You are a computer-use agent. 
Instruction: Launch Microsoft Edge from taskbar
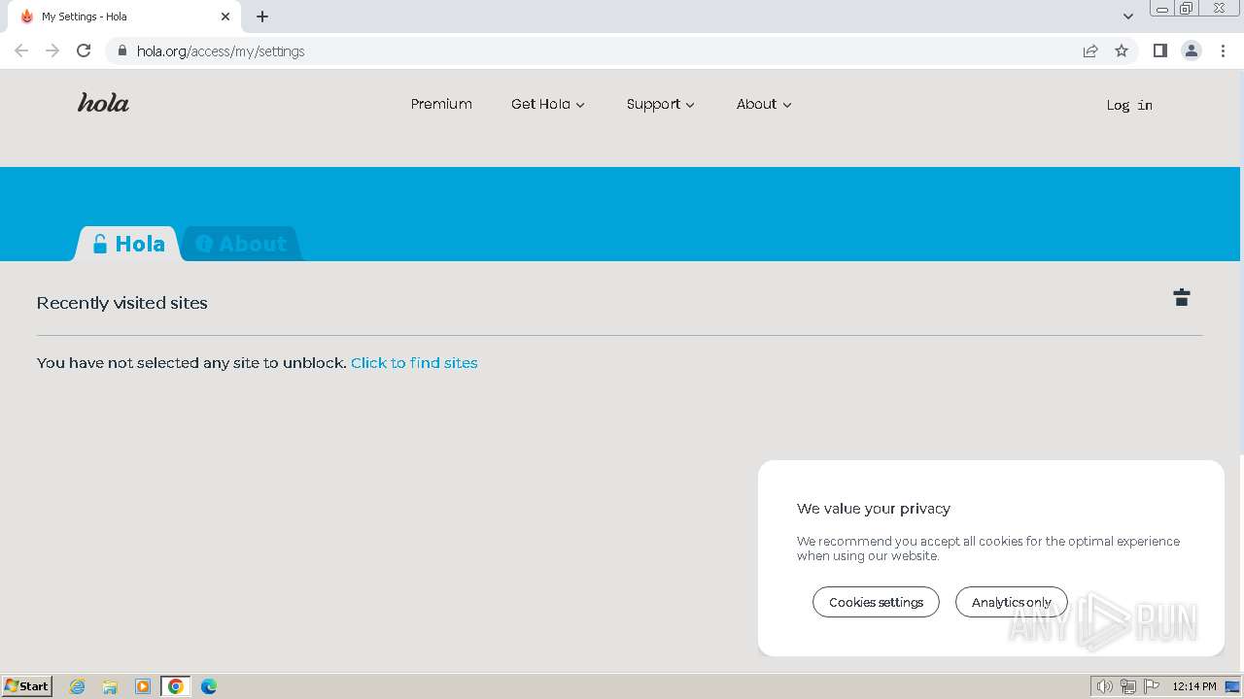(209, 686)
